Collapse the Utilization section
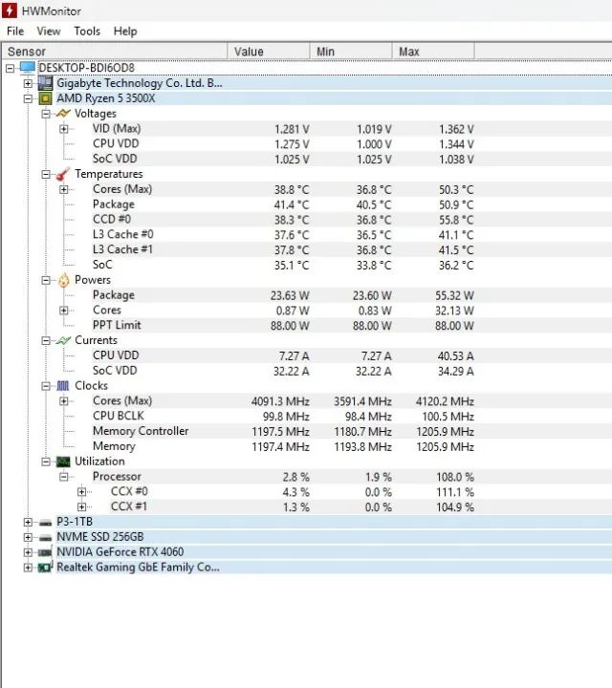 (46, 462)
